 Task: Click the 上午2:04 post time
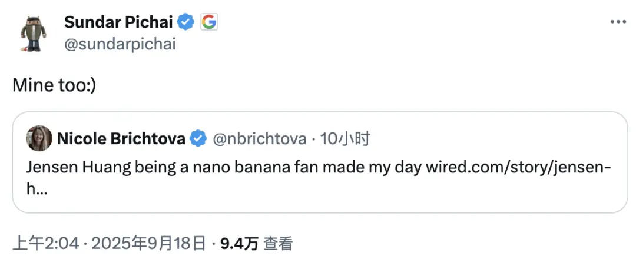[46, 243]
